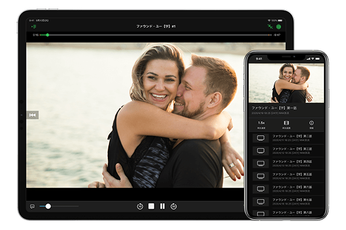Image resolution: width=346 pixels, height=230 pixels.
Task: Open the playlist menu icon on tablet
Action: tap(33, 26)
